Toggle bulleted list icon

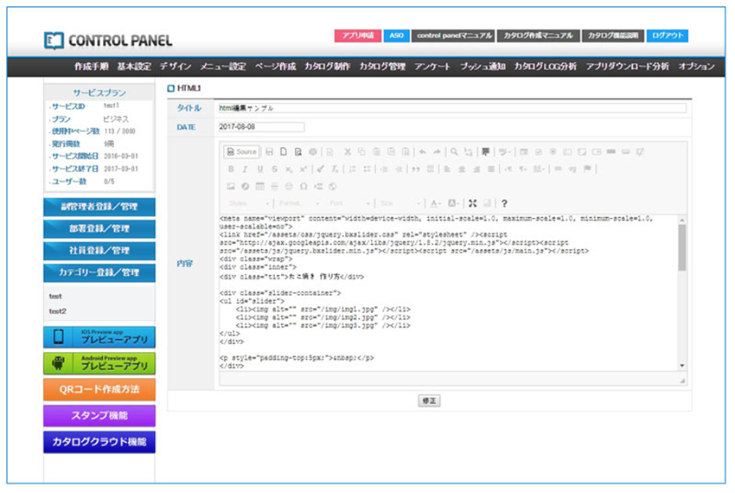pyautogui.click(x=367, y=169)
